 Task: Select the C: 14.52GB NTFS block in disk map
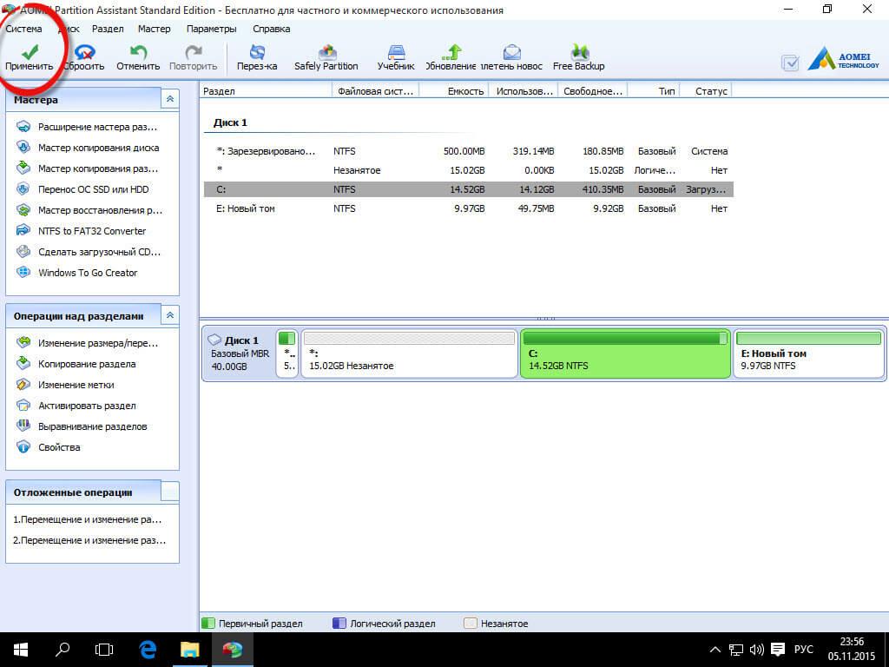625,353
